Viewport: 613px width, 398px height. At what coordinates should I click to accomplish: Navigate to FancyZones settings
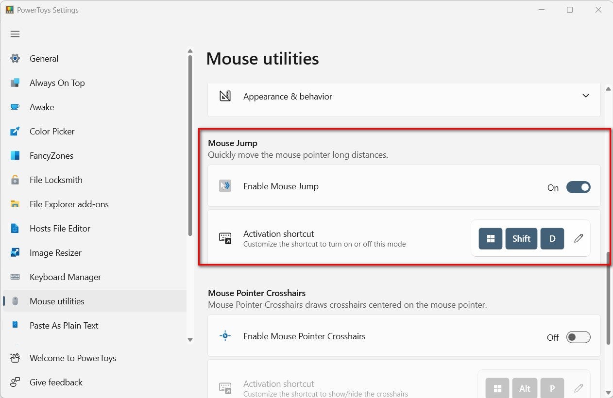pos(95,155)
